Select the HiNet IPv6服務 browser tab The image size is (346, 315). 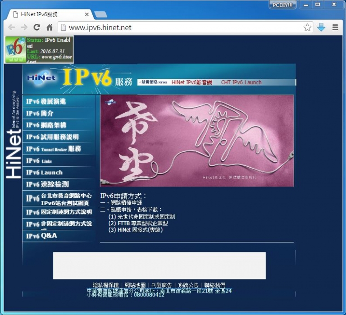[49, 14]
